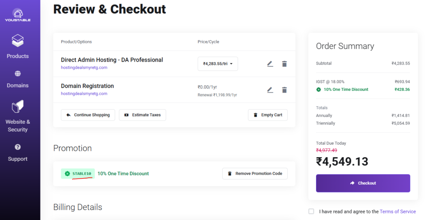The image size is (427, 220).
Task: Click Empty Cart button
Action: (268, 115)
